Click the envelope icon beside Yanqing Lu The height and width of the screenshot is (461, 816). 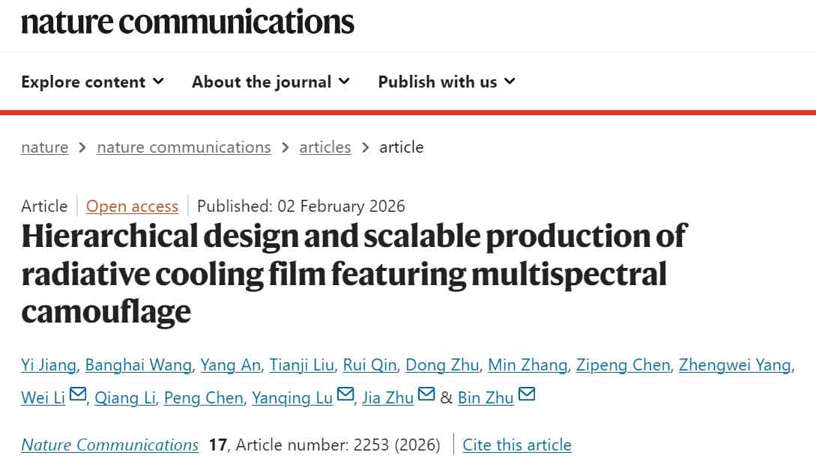pyautogui.click(x=345, y=394)
